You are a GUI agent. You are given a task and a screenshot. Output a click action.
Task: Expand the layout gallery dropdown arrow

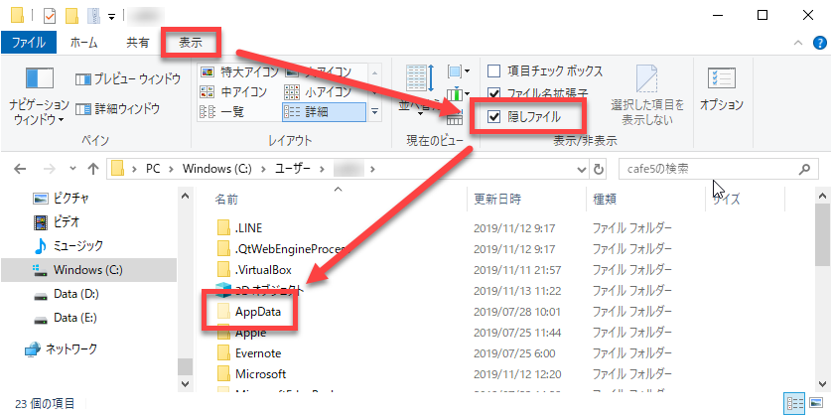pos(375,112)
